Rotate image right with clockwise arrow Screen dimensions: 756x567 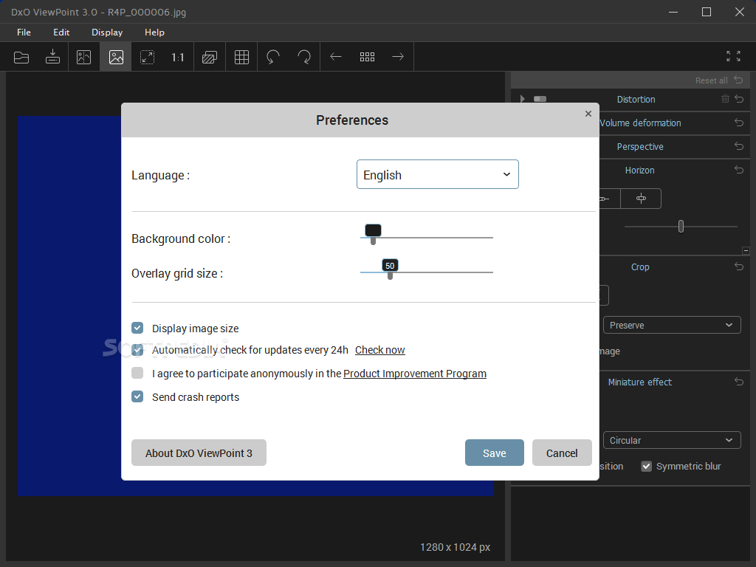[x=304, y=57]
